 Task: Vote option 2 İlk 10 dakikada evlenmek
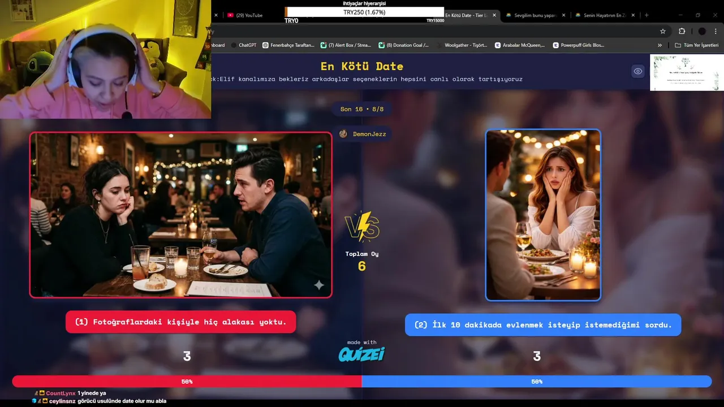click(x=543, y=325)
